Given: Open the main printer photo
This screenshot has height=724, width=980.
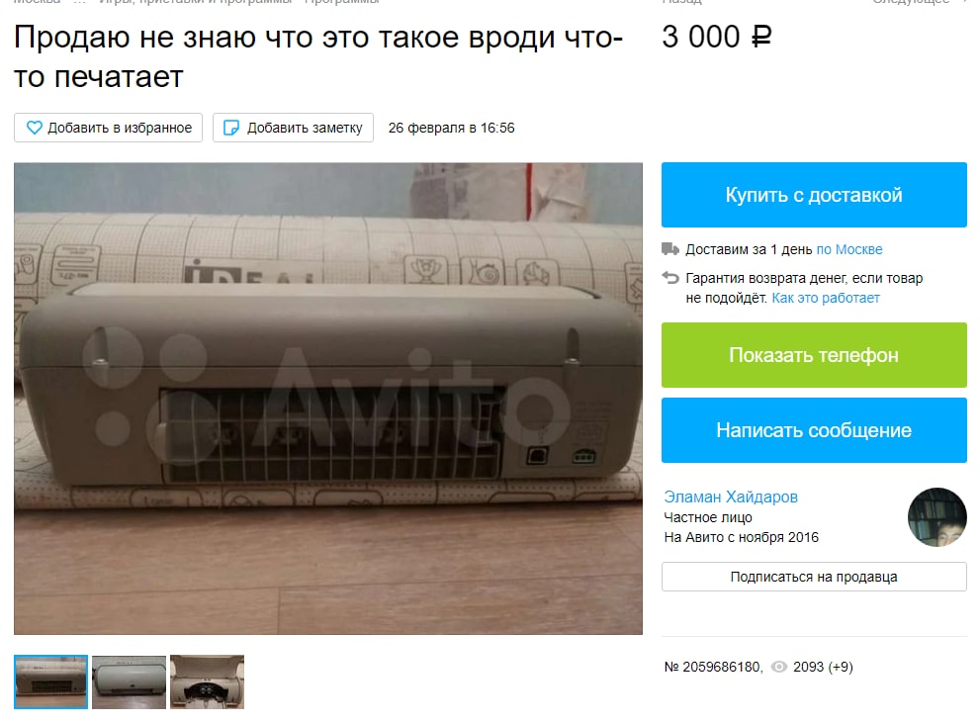Looking at the screenshot, I should click(328, 399).
